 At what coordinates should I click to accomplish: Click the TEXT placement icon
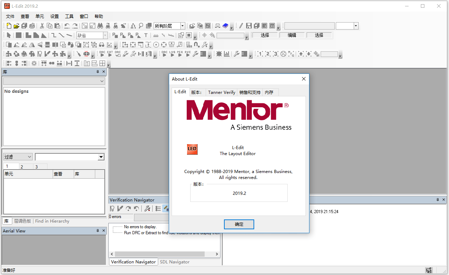(171, 45)
